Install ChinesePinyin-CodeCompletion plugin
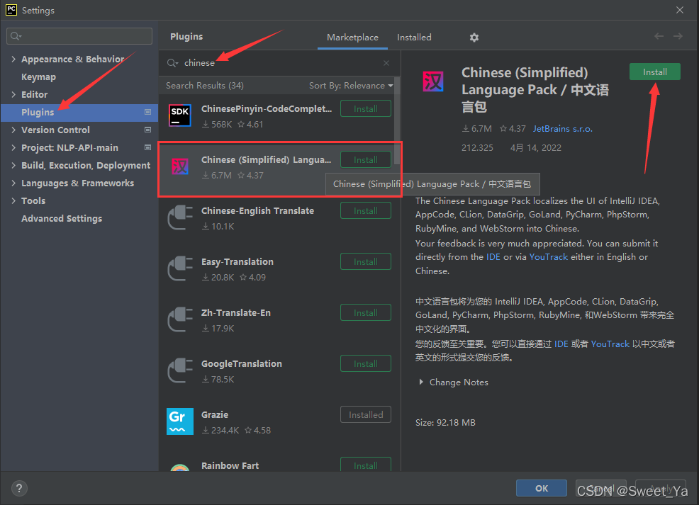This screenshot has width=699, height=505. [366, 108]
